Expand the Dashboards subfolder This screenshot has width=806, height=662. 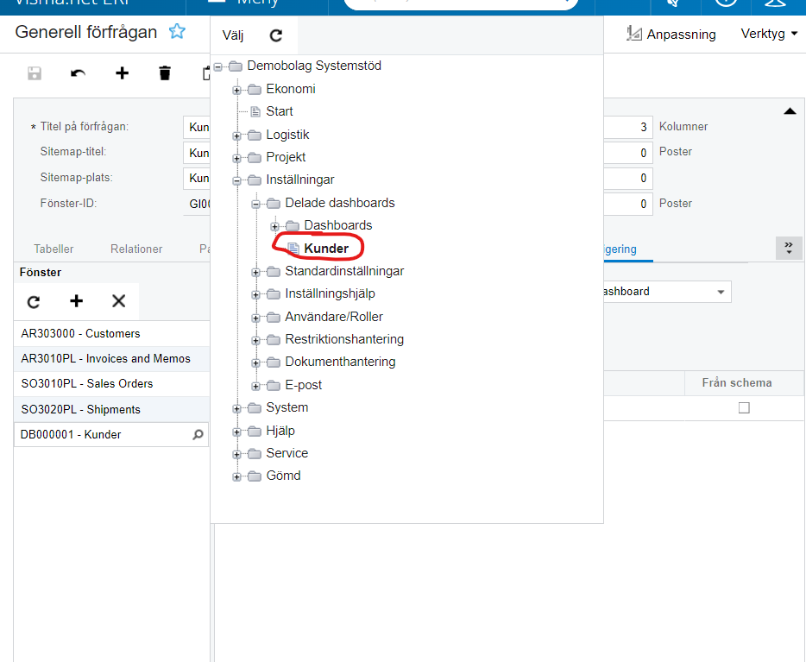274,227
